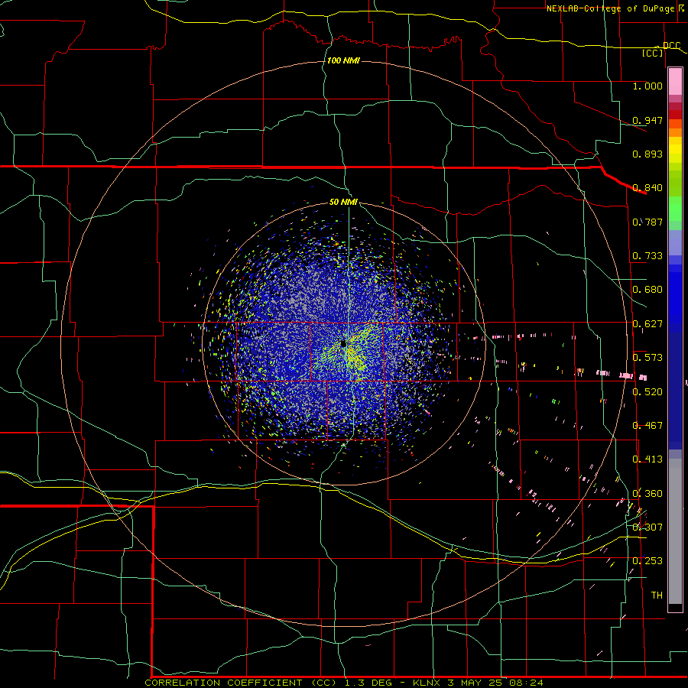Click the 0.680 legend value
688x688 pixels.
tap(647, 290)
